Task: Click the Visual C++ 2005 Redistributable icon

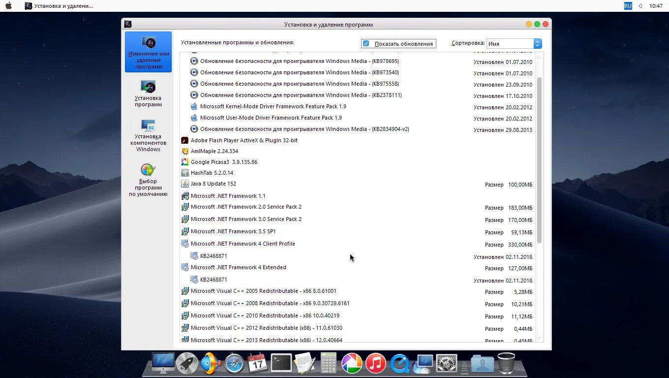Action: [185, 291]
